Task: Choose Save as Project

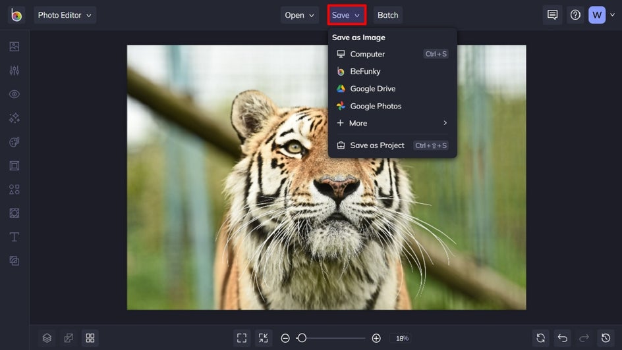Action: [x=392, y=145]
